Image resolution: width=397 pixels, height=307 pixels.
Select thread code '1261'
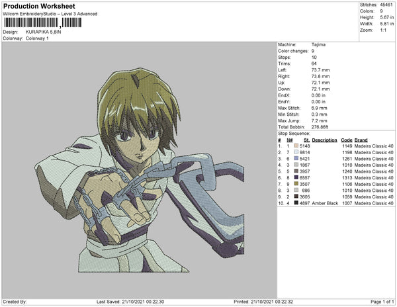[x=347, y=159]
